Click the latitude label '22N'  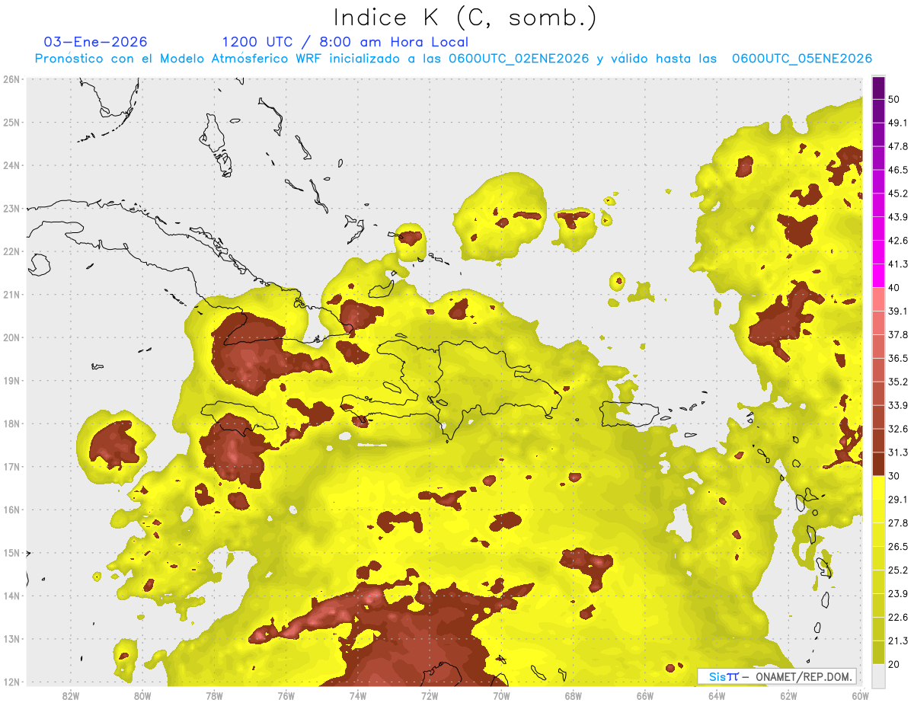tap(11, 251)
